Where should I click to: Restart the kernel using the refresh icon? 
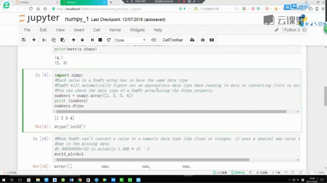(x=109, y=40)
